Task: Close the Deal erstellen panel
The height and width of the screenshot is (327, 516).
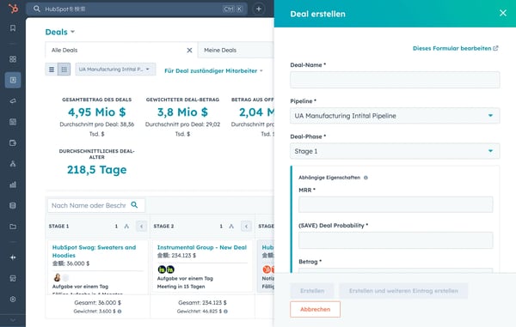Action: (503, 13)
